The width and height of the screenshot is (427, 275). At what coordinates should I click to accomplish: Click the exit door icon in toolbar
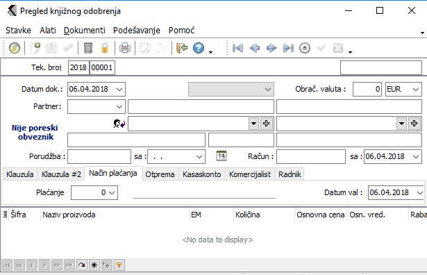pos(182,48)
